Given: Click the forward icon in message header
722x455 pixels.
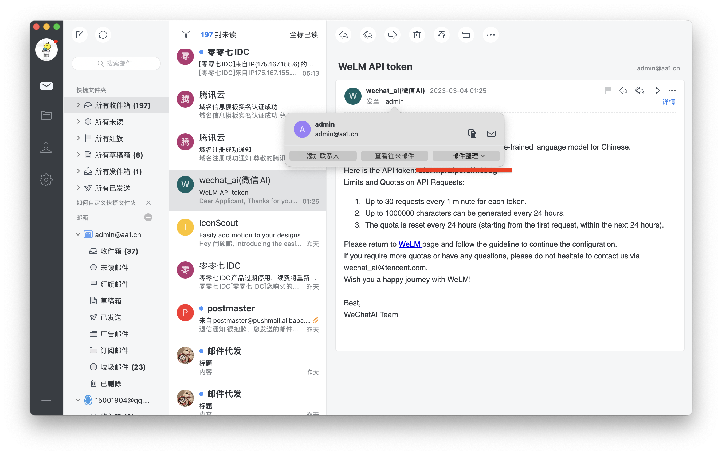Looking at the screenshot, I should coord(656,90).
